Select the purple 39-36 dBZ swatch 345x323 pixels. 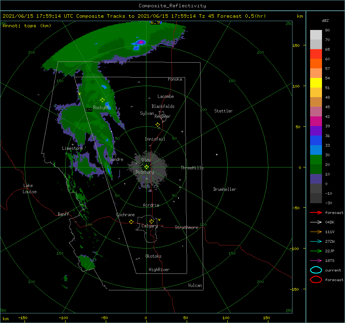point(316,131)
